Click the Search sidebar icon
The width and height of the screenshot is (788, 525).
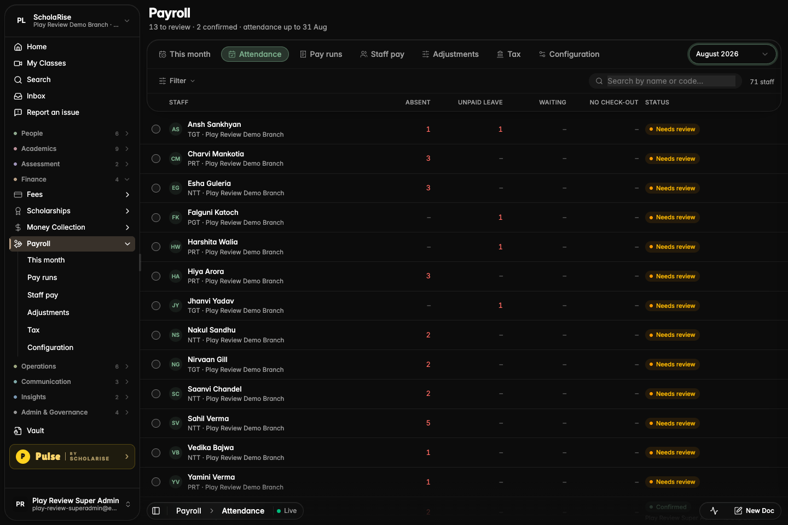18,80
